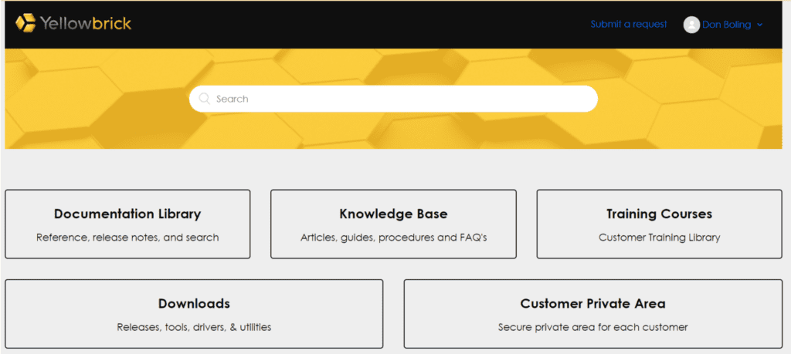791x354 pixels.
Task: Expand the chevron beside Don Boling
Action: 760,25
